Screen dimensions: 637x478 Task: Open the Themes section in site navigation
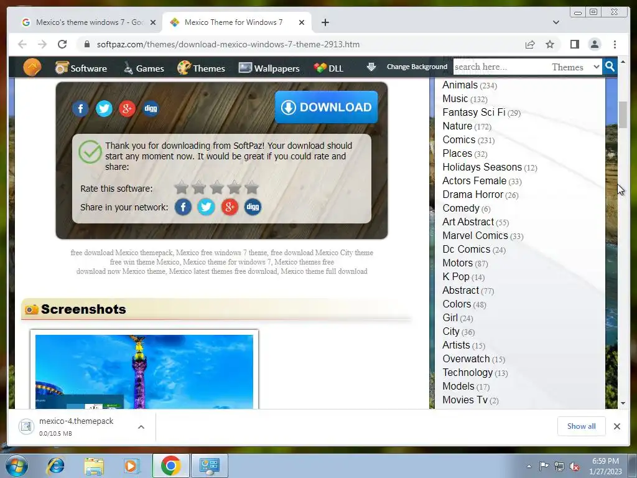tap(201, 68)
